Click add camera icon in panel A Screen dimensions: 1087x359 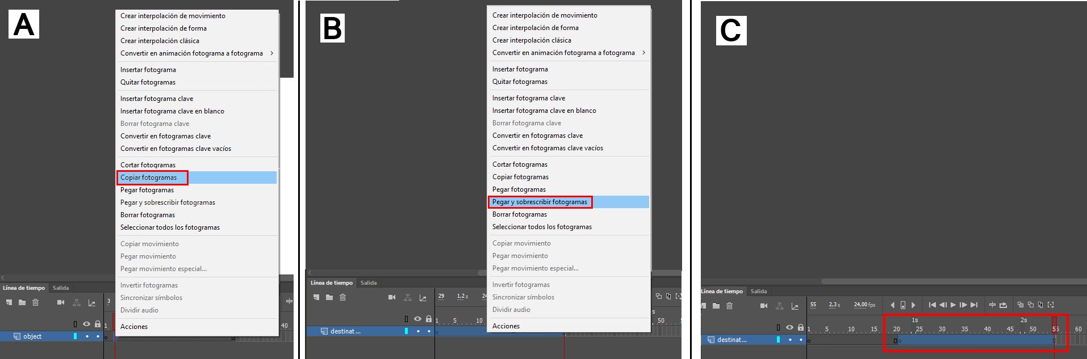[x=61, y=302]
